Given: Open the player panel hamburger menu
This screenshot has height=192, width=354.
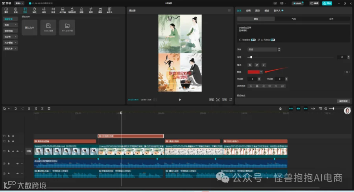Looking at the screenshot, I should coord(229,10).
